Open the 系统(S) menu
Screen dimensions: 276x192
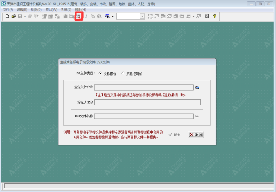coord(66,9)
